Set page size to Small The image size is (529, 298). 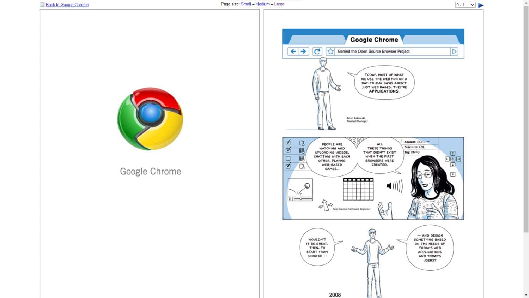(246, 4)
